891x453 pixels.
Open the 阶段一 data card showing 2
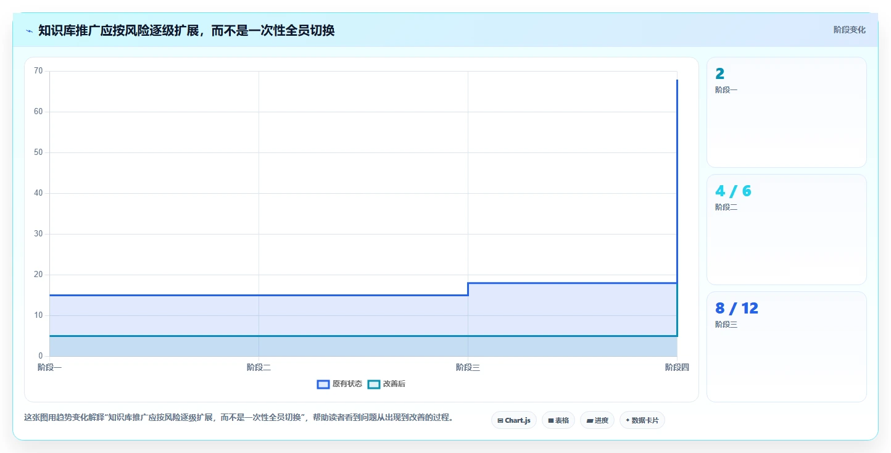787,112
